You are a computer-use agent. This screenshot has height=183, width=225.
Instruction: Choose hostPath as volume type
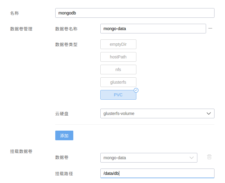click(118, 57)
